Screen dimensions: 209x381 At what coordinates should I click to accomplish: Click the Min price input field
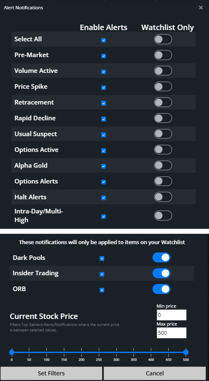[171, 315]
